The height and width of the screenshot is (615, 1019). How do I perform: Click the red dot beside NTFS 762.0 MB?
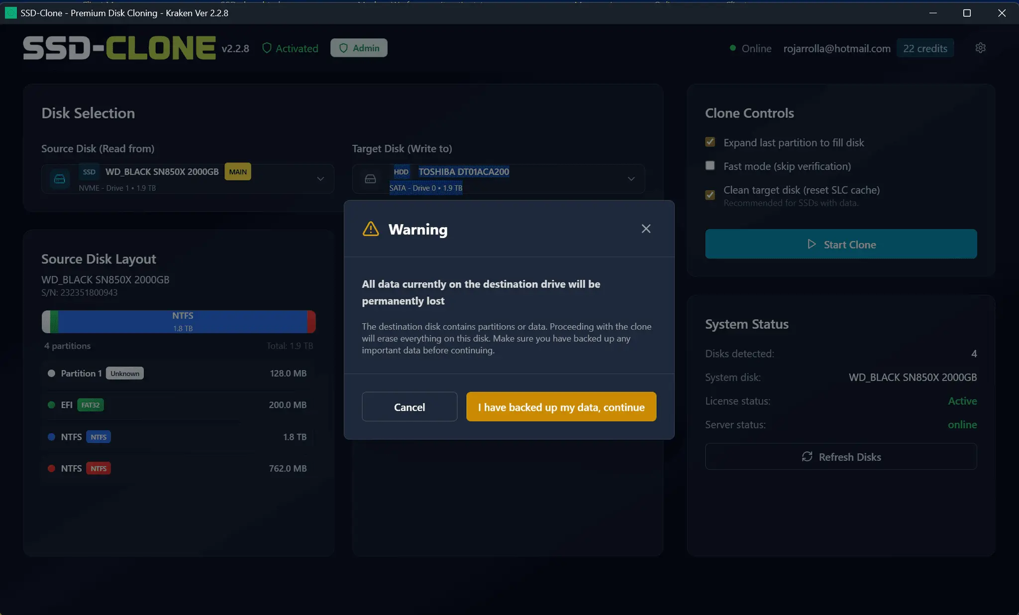(x=51, y=469)
